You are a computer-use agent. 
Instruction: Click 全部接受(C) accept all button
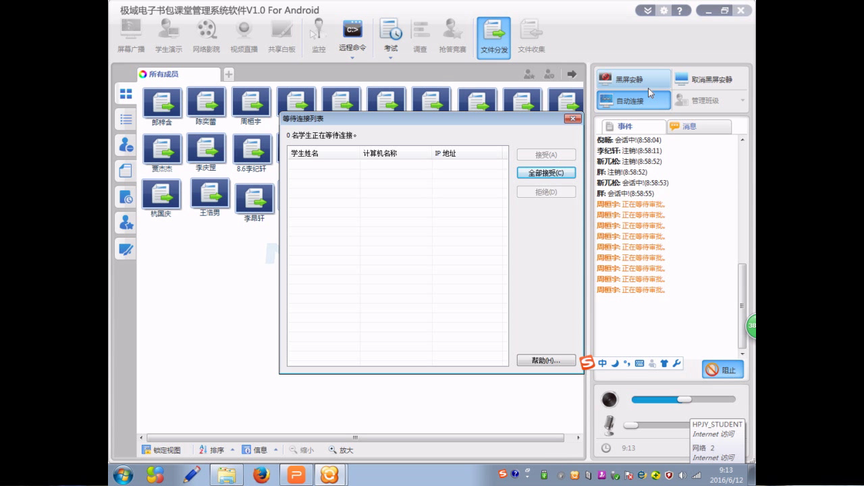click(546, 173)
